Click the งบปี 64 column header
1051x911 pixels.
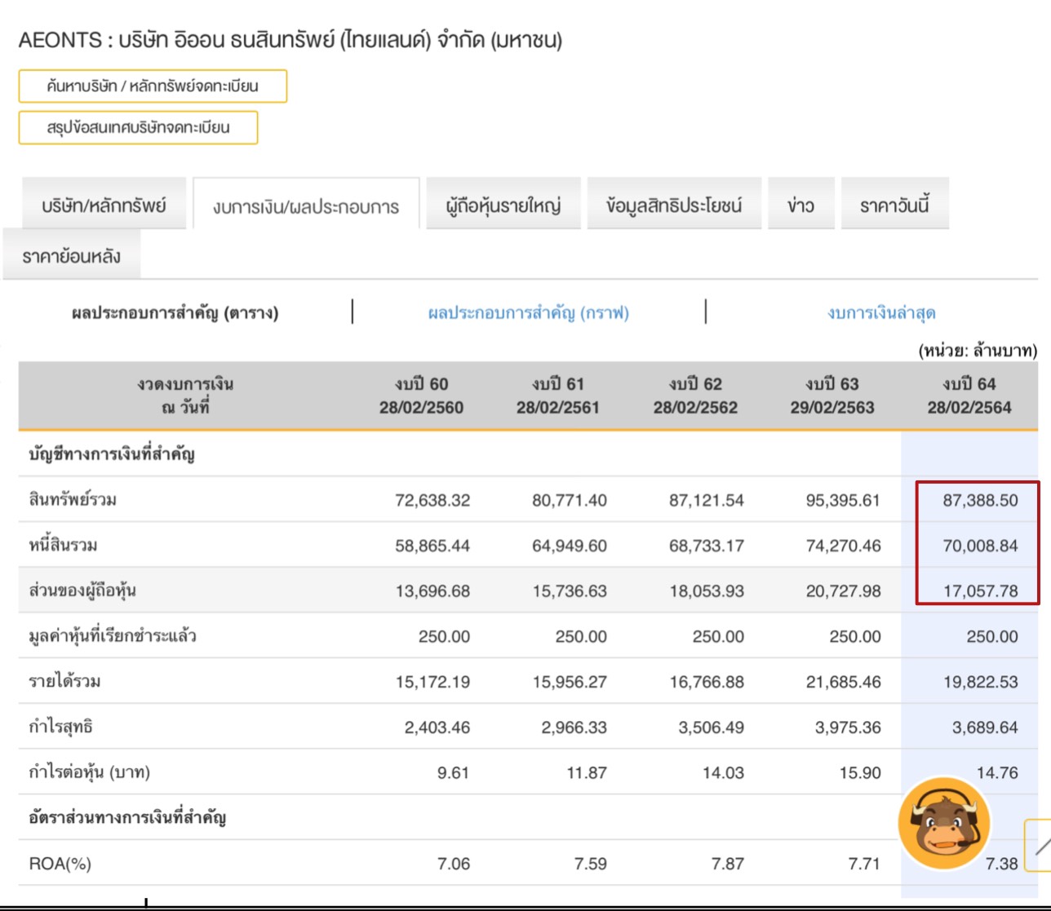[x=969, y=396]
